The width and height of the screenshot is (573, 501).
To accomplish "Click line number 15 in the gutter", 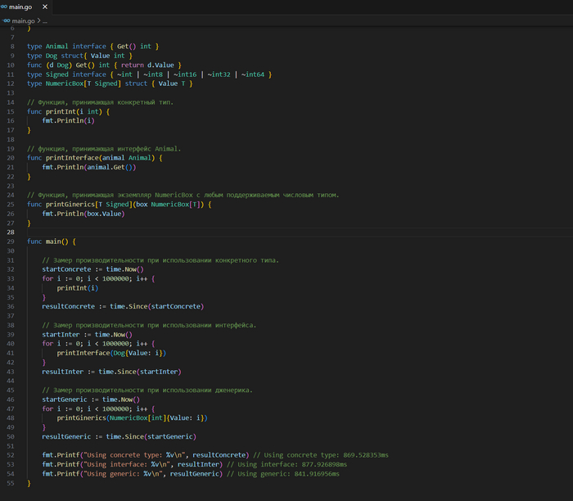I will tap(11, 111).
